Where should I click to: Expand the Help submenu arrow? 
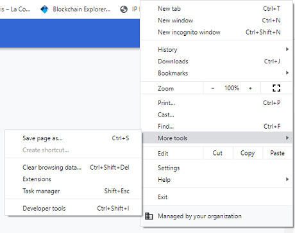287,179
